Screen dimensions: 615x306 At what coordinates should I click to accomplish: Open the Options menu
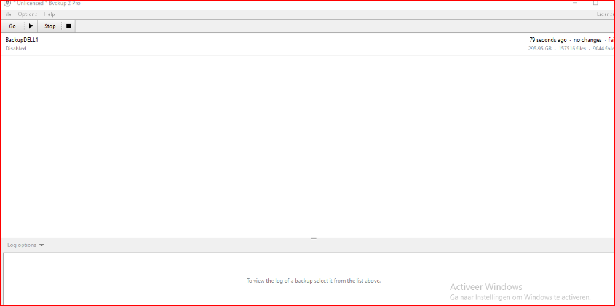[27, 14]
